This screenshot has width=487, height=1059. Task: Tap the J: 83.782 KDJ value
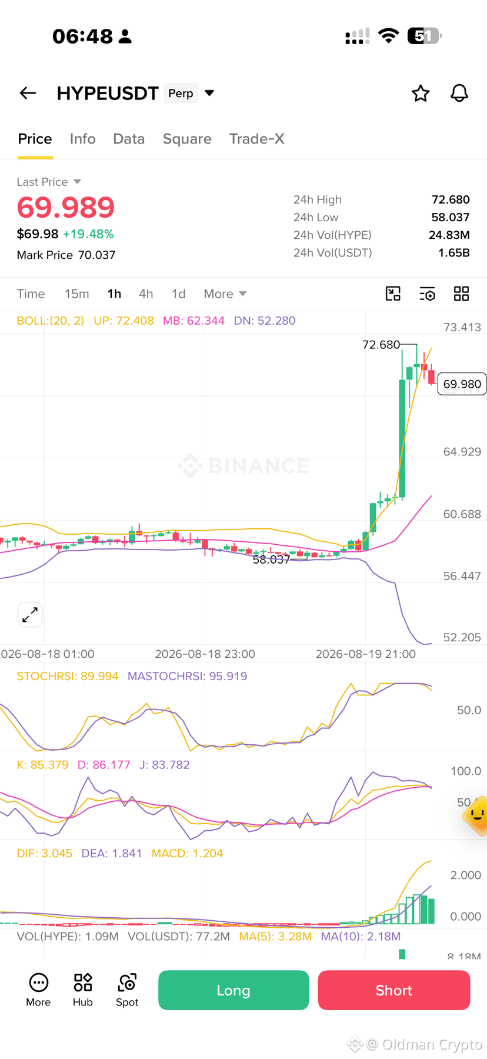pyautogui.click(x=164, y=765)
